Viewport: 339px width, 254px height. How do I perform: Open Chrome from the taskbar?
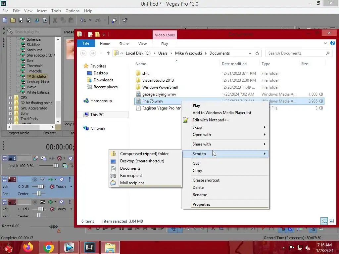(x=49, y=247)
